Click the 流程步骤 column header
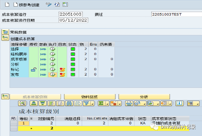This screenshot has height=136, width=202. [19, 44]
